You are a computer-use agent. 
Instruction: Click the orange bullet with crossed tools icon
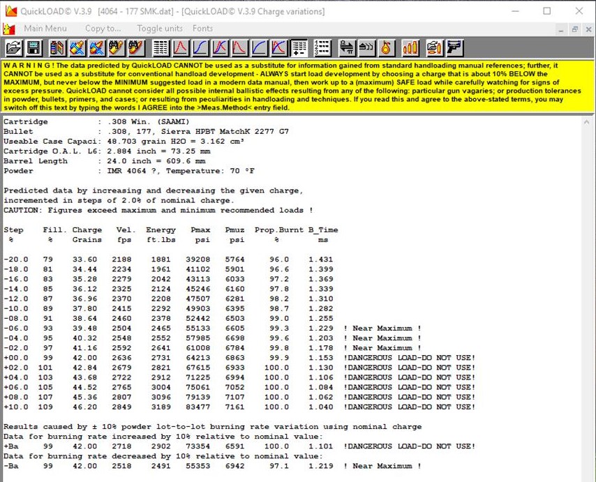[97, 48]
